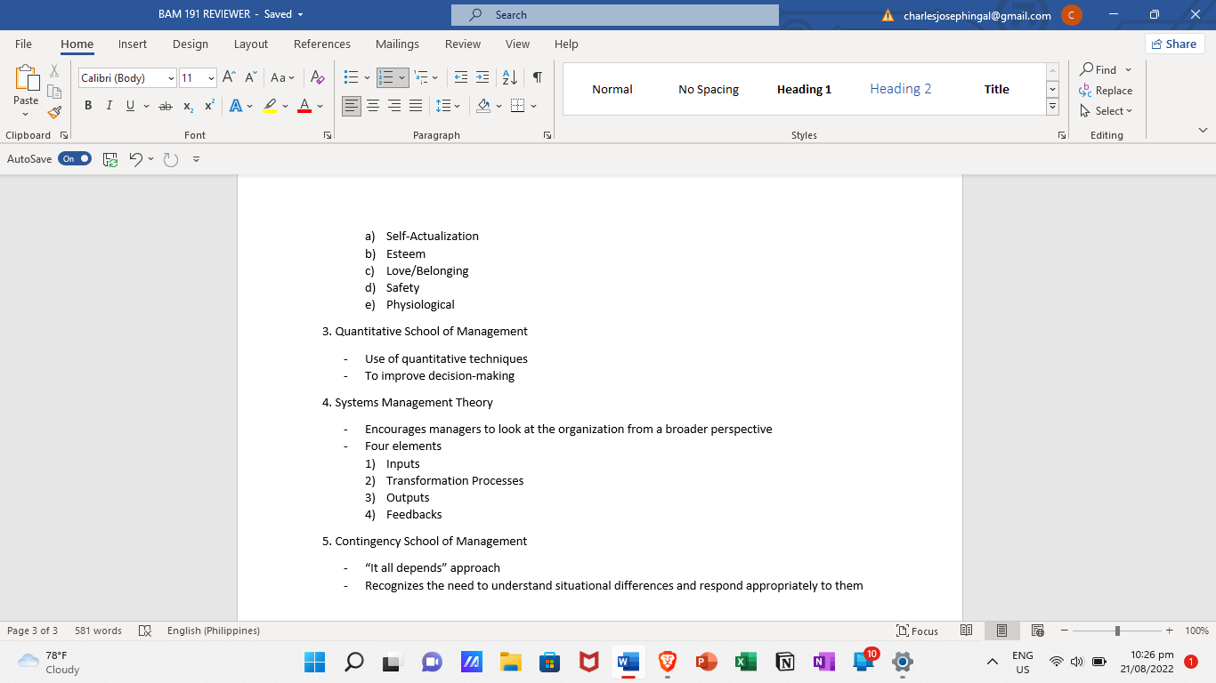Click the Cut scissors icon
Viewport: 1216px width, 683px height.
[x=54, y=71]
